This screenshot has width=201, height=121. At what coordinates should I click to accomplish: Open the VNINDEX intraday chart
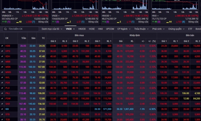pyautogui.click(x=25, y=5)
